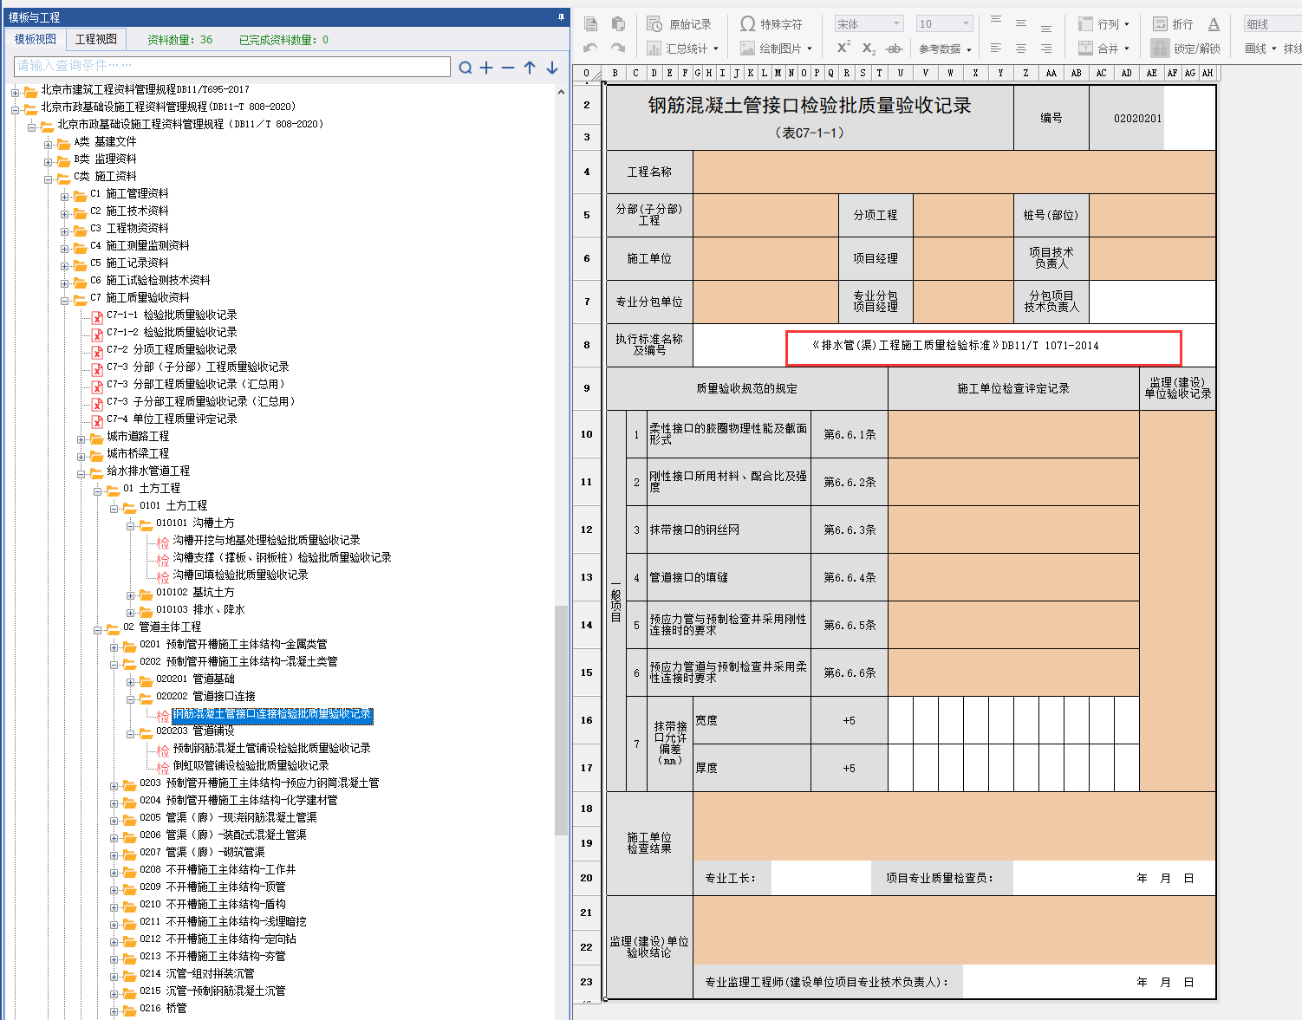Select C7-1-1 检验批质量验收记录 item
Image resolution: width=1302 pixels, height=1020 pixels.
pos(172,315)
